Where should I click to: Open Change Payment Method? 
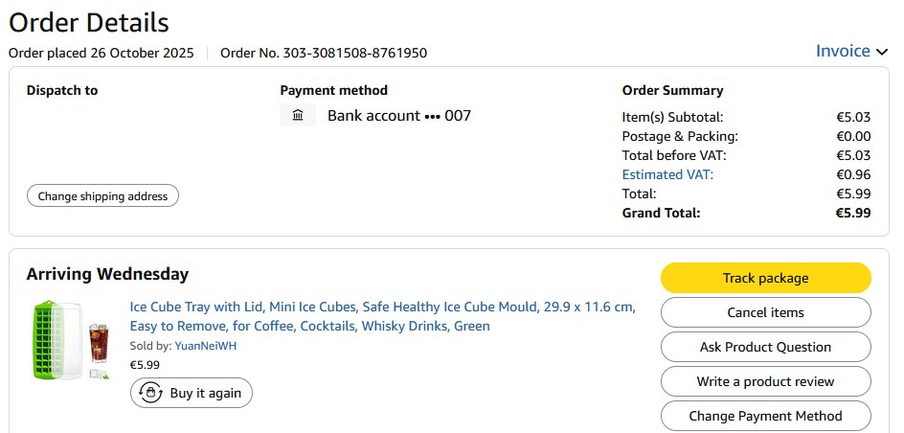click(765, 416)
